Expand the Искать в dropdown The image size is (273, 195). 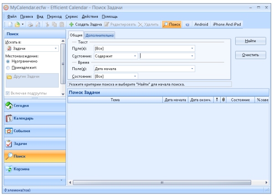click(x=56, y=48)
